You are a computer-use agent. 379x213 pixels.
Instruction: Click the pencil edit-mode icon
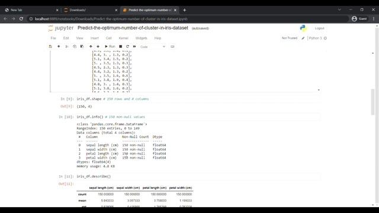(303, 38)
